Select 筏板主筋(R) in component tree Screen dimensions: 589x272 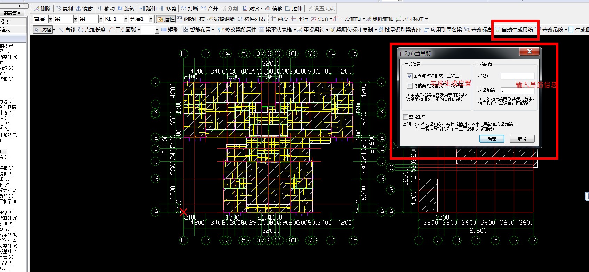pos(9,235)
